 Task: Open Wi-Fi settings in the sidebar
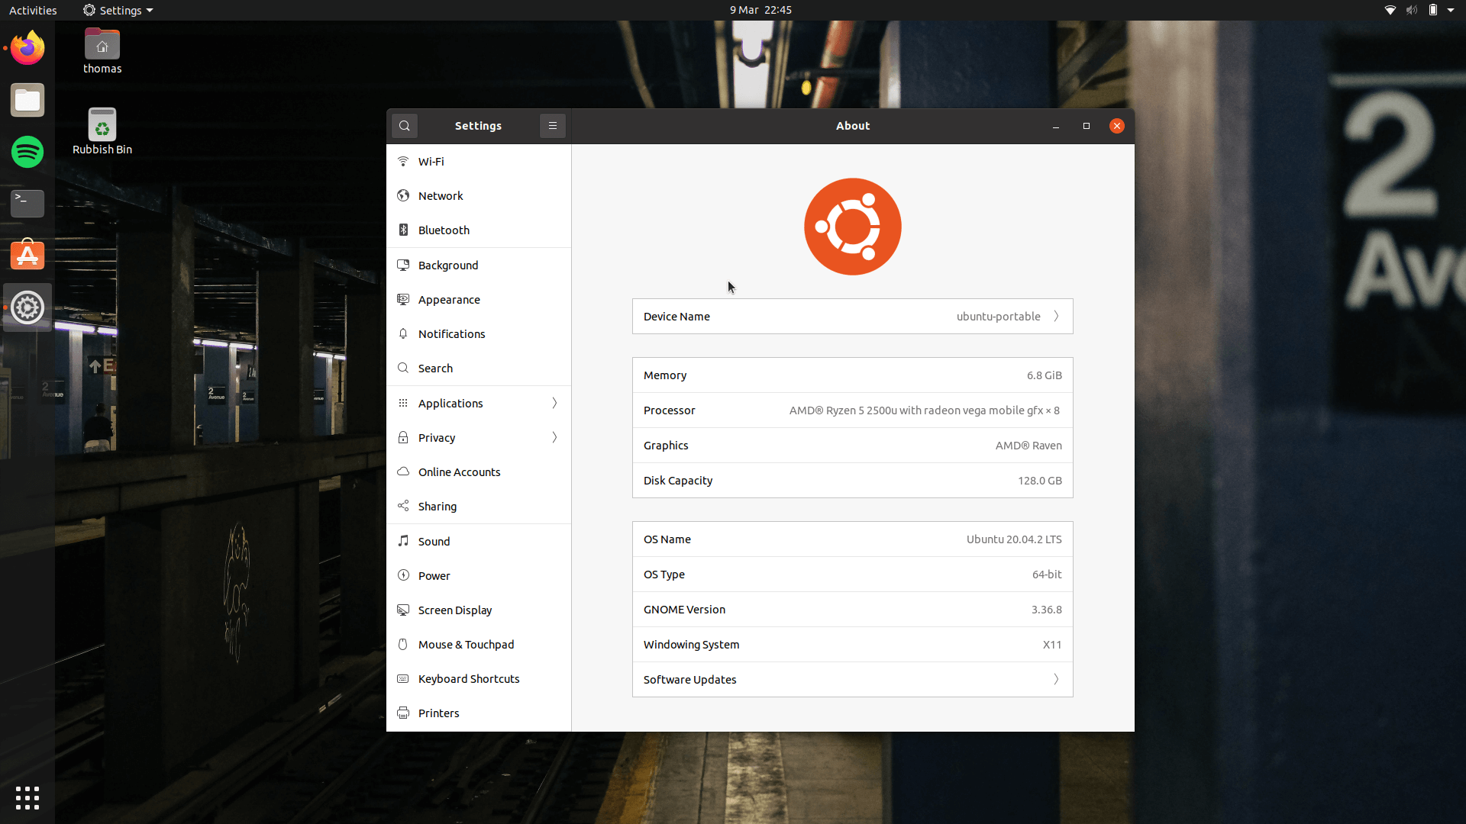click(431, 161)
